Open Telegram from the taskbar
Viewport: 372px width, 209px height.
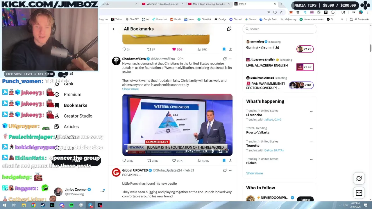pyautogui.click(x=90, y=205)
